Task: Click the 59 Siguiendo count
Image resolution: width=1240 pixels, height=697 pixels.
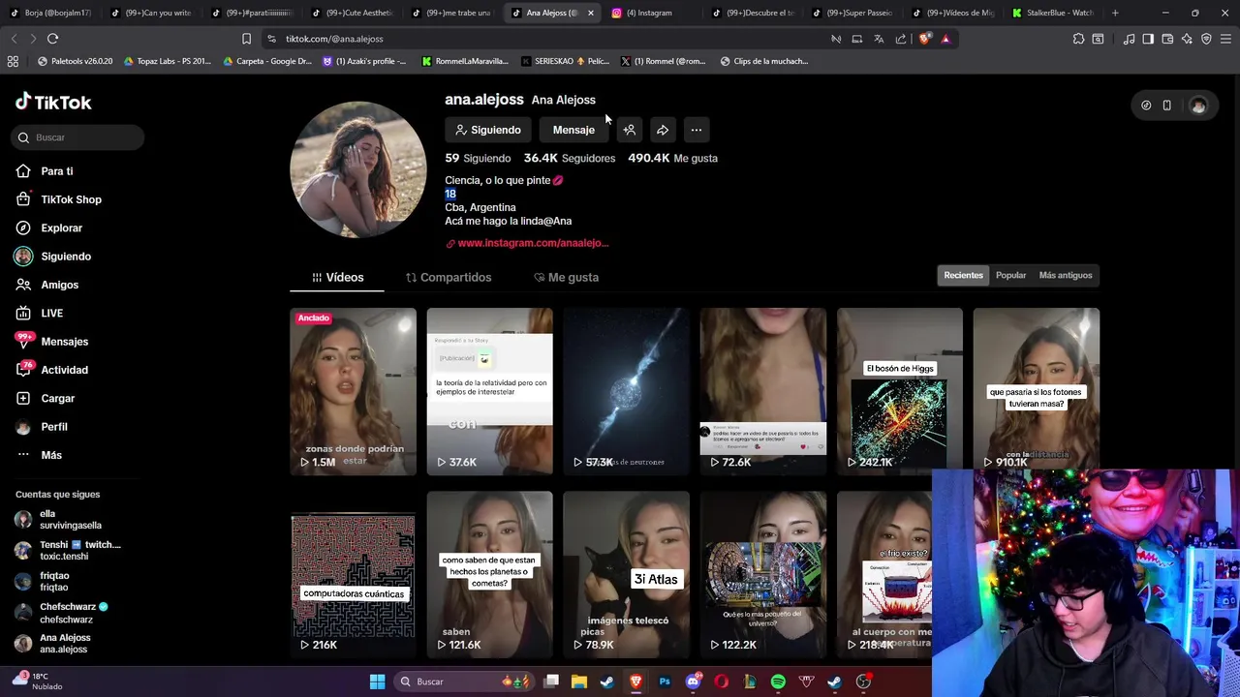Action: pos(478,158)
